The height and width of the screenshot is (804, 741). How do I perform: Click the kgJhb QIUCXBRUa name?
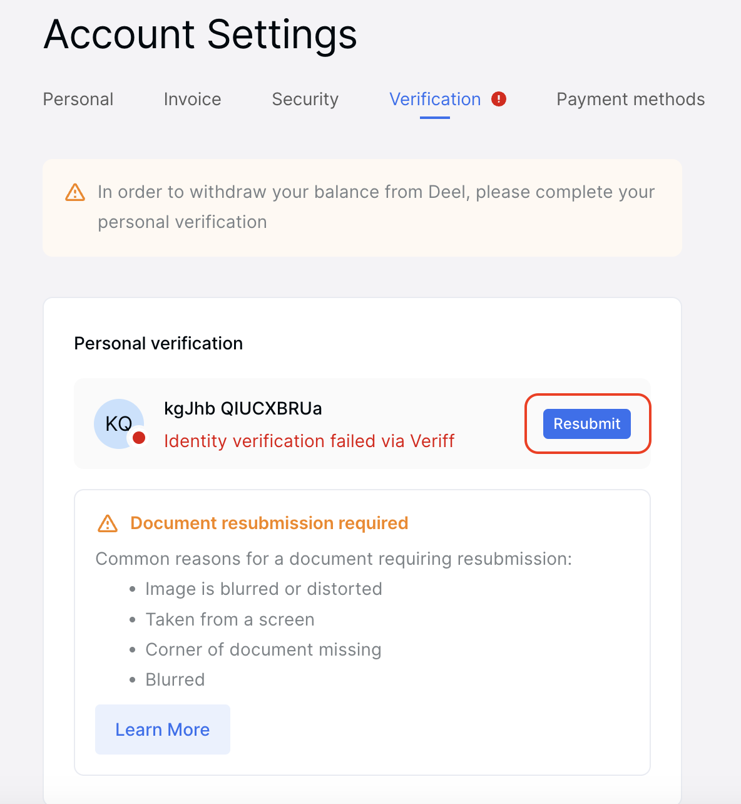pyautogui.click(x=243, y=408)
